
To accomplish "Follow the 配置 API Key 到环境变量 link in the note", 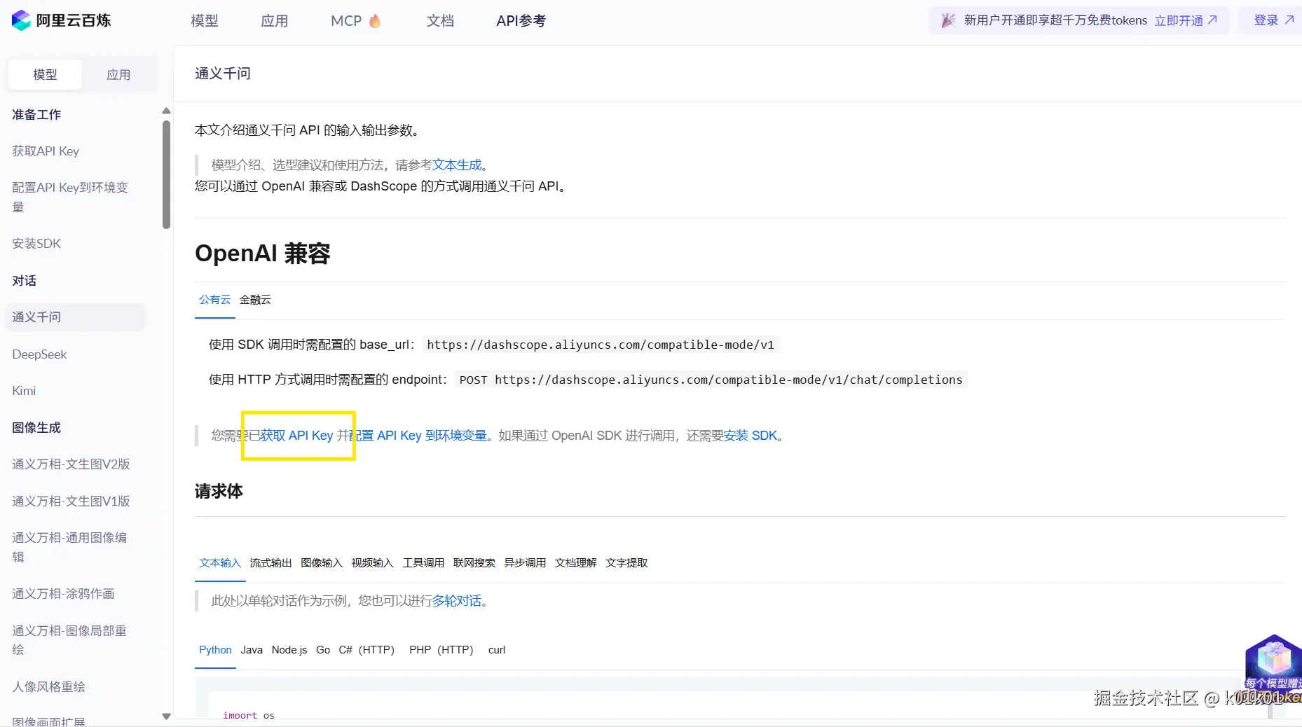I will coord(418,436).
